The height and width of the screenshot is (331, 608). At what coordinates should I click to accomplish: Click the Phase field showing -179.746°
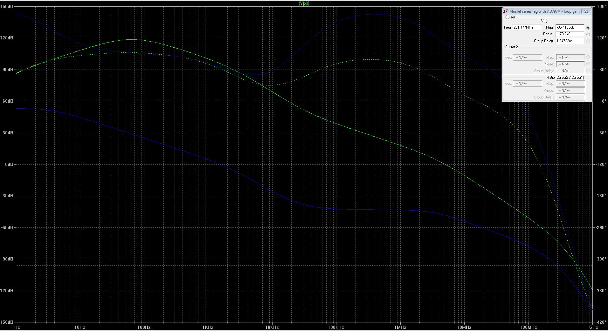[x=570, y=34]
